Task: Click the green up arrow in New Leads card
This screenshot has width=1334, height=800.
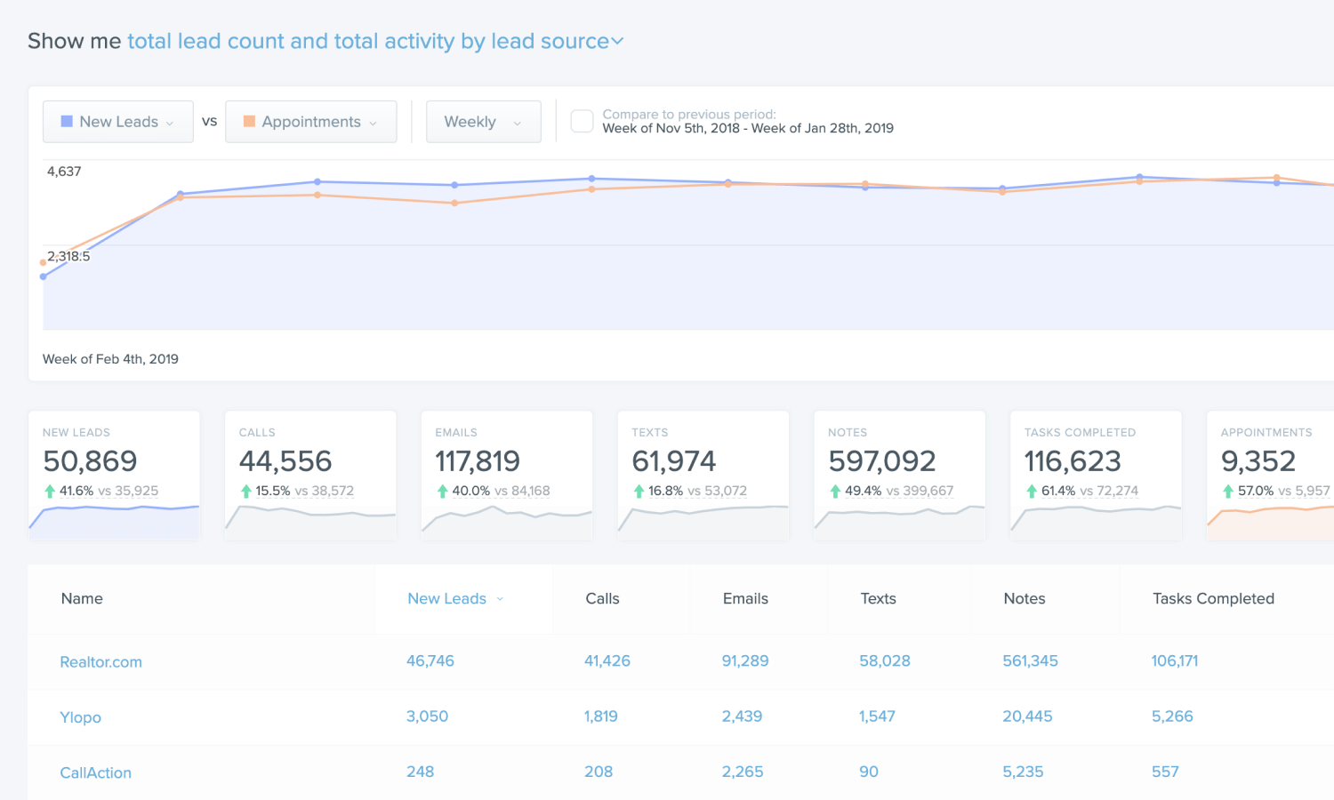Action: point(50,491)
